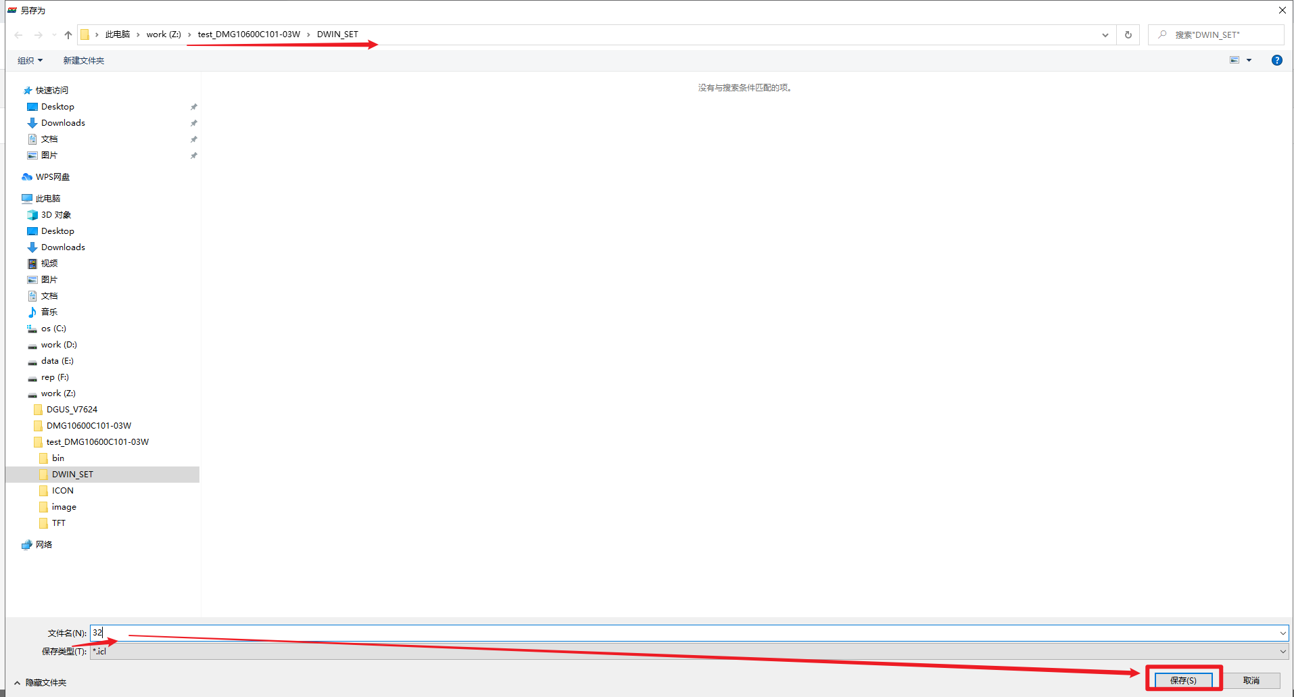Select Downloads under 此电脑

(x=63, y=247)
